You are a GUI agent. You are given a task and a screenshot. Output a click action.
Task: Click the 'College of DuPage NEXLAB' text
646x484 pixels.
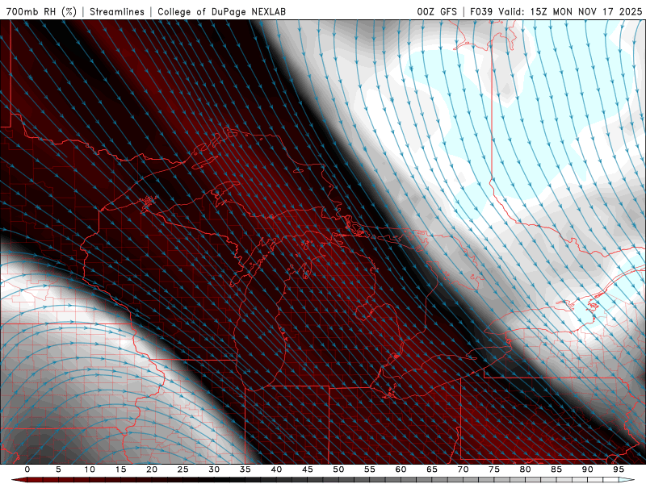point(221,11)
